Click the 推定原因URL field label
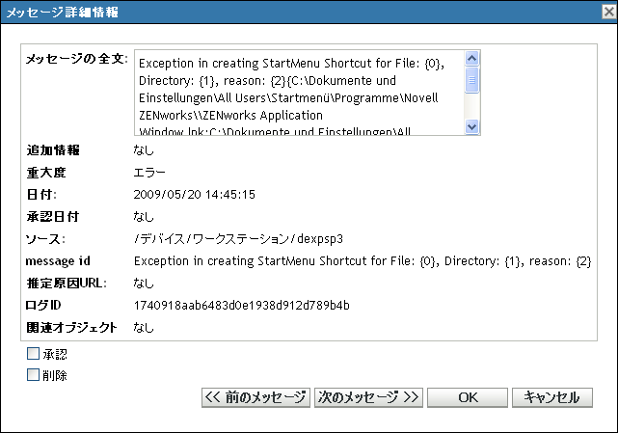 pyautogui.click(x=67, y=284)
